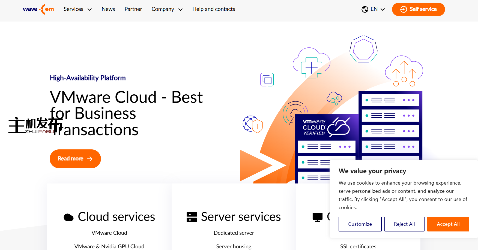
Task: Expand the Company dropdown menu
Action: point(167,9)
